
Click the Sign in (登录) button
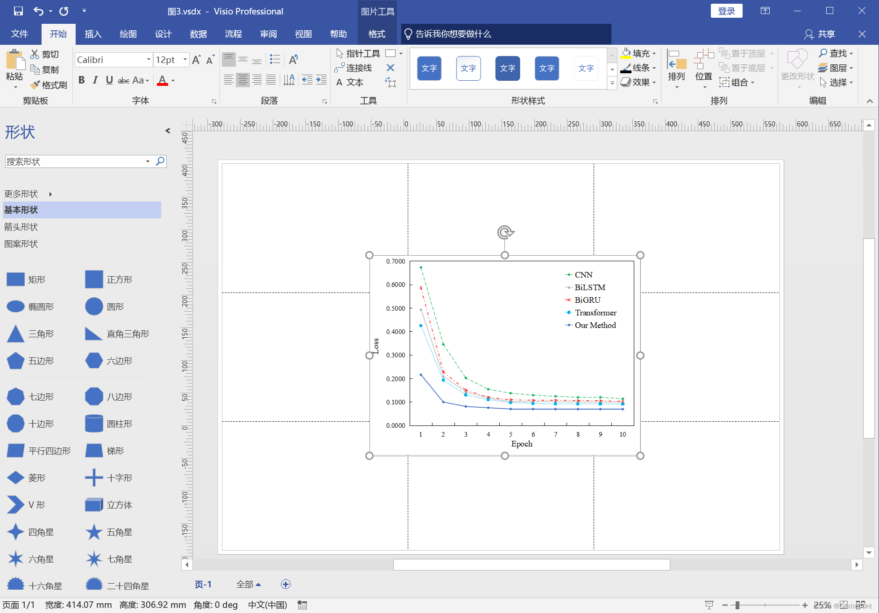[x=727, y=11]
